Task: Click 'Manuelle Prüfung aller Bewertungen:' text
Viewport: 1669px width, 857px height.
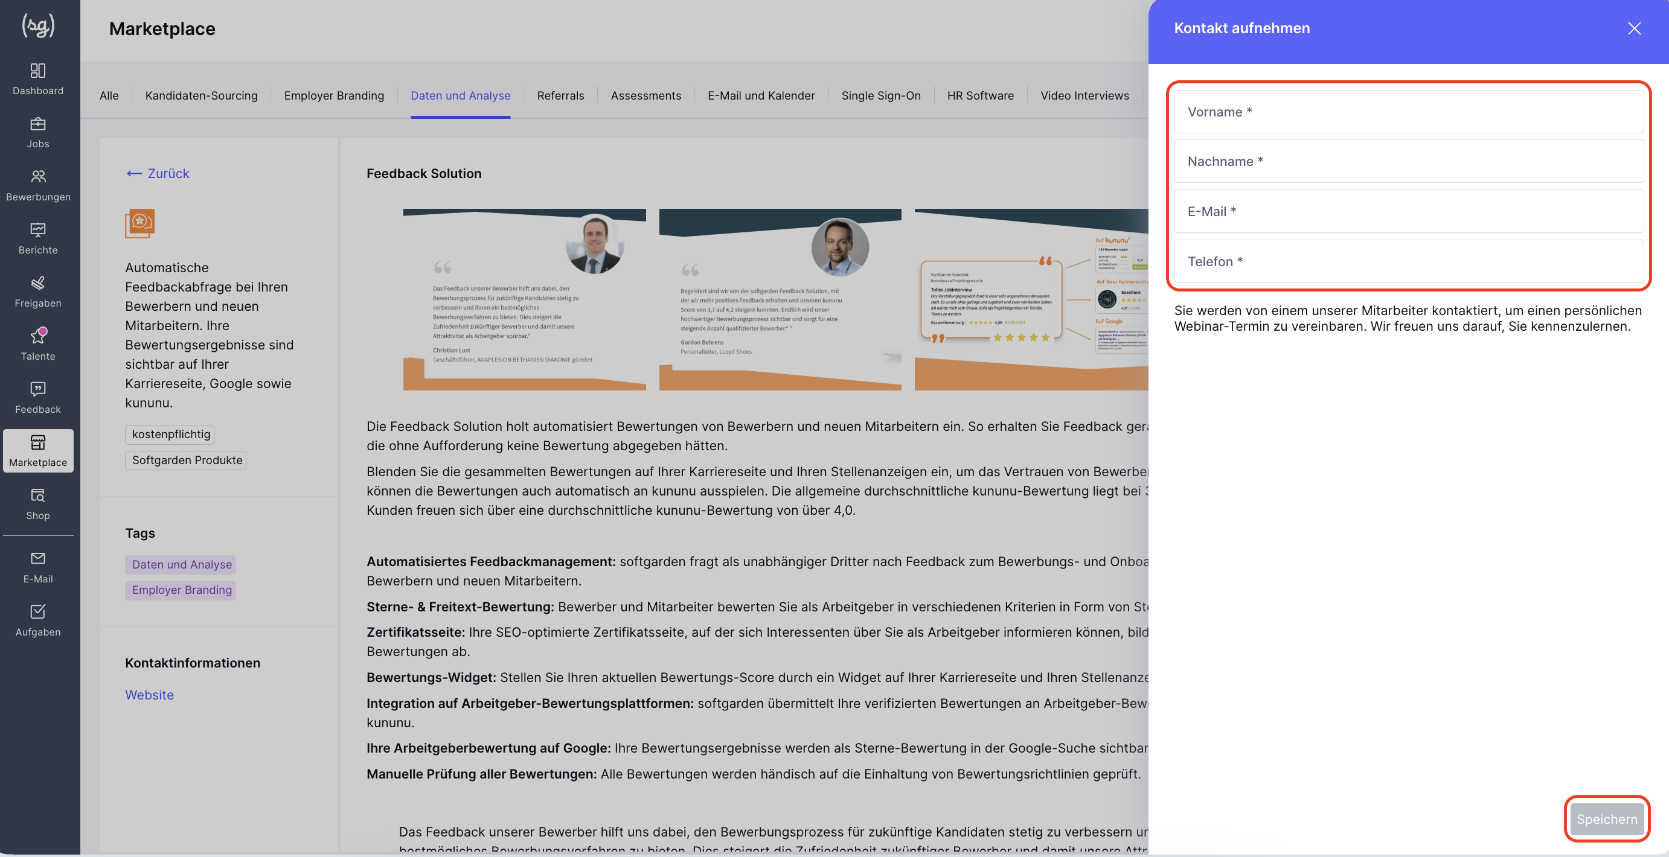Action: click(x=481, y=774)
